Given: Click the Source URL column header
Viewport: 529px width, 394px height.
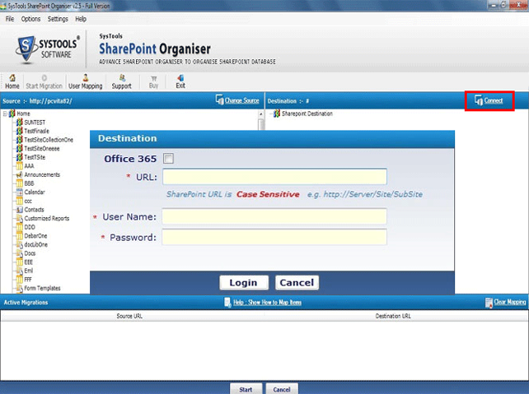Looking at the screenshot, I should point(129,316).
